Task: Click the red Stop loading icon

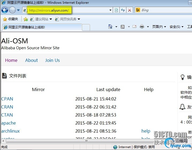Action: (130, 10)
